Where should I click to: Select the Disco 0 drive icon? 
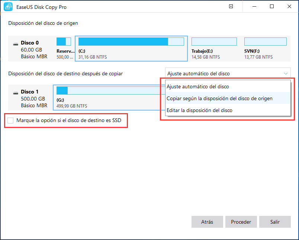pyautogui.click(x=16, y=44)
